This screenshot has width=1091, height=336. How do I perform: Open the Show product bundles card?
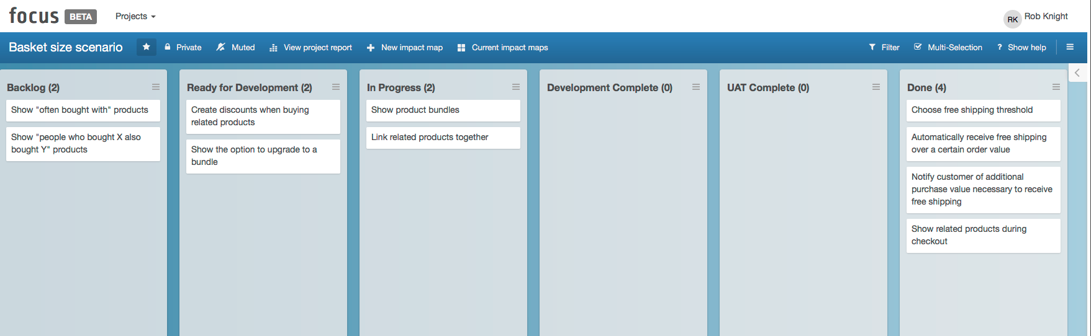point(443,110)
